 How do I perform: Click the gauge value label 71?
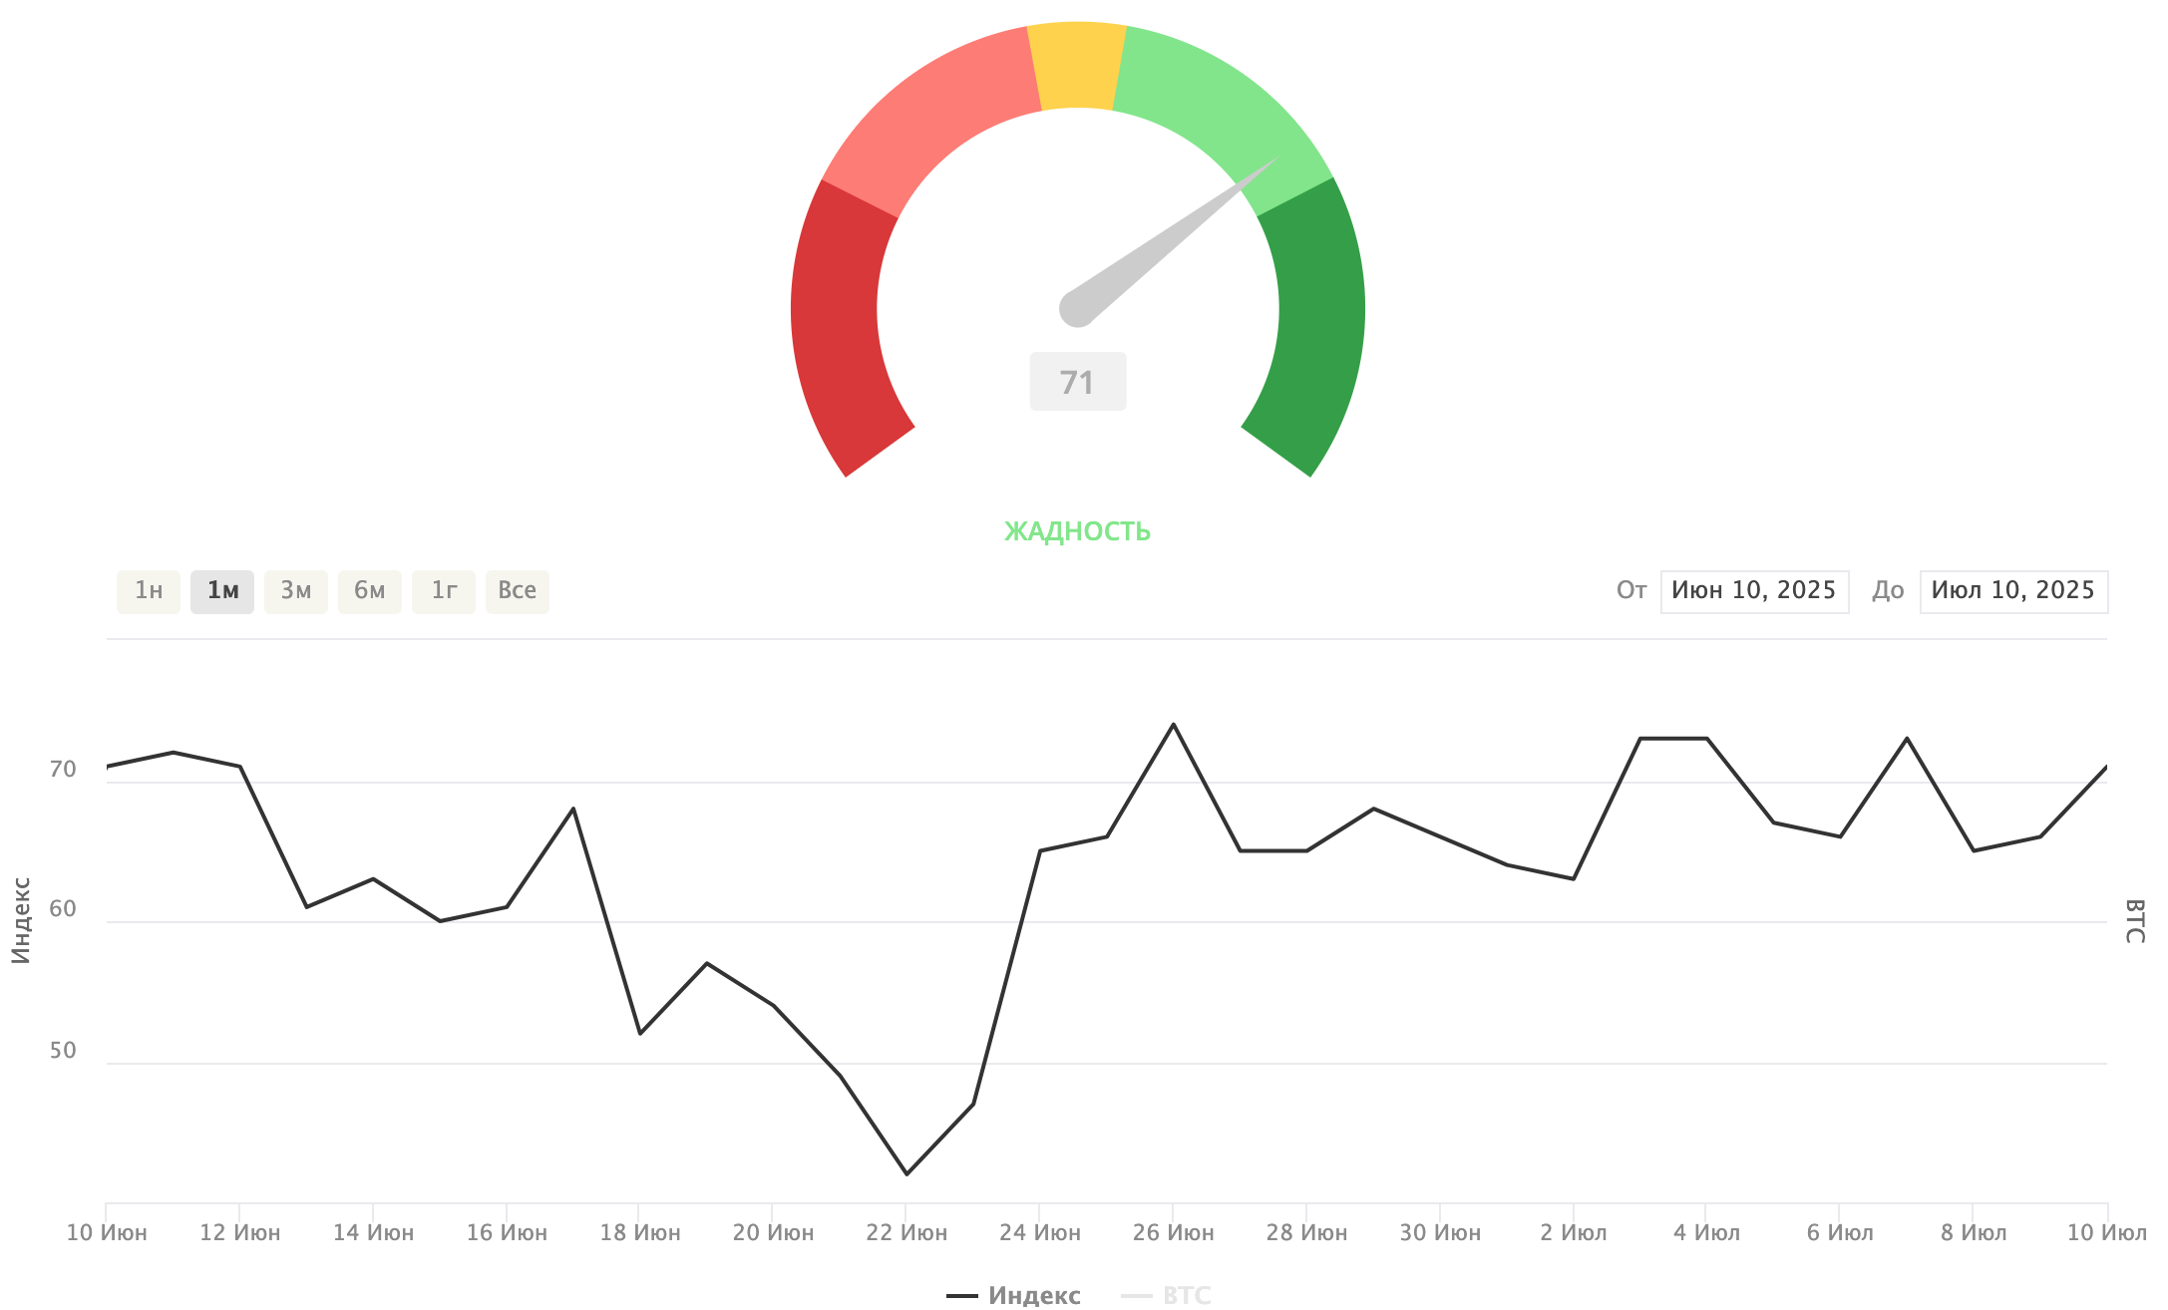point(1077,382)
